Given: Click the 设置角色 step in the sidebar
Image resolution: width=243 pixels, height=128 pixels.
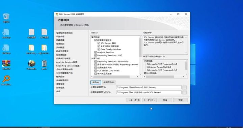Looking at the screenshot, I should 60,36.
